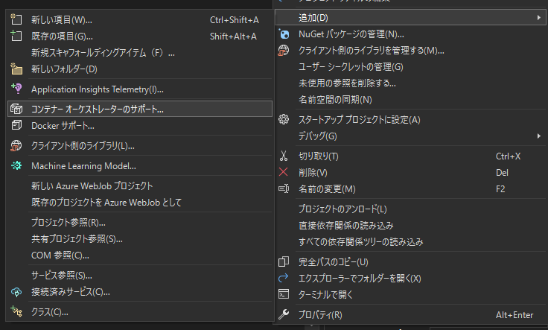Select 既存のプロジェクトを Azure WebJob として
Viewport: 548px width, 330px height.
pos(140,203)
